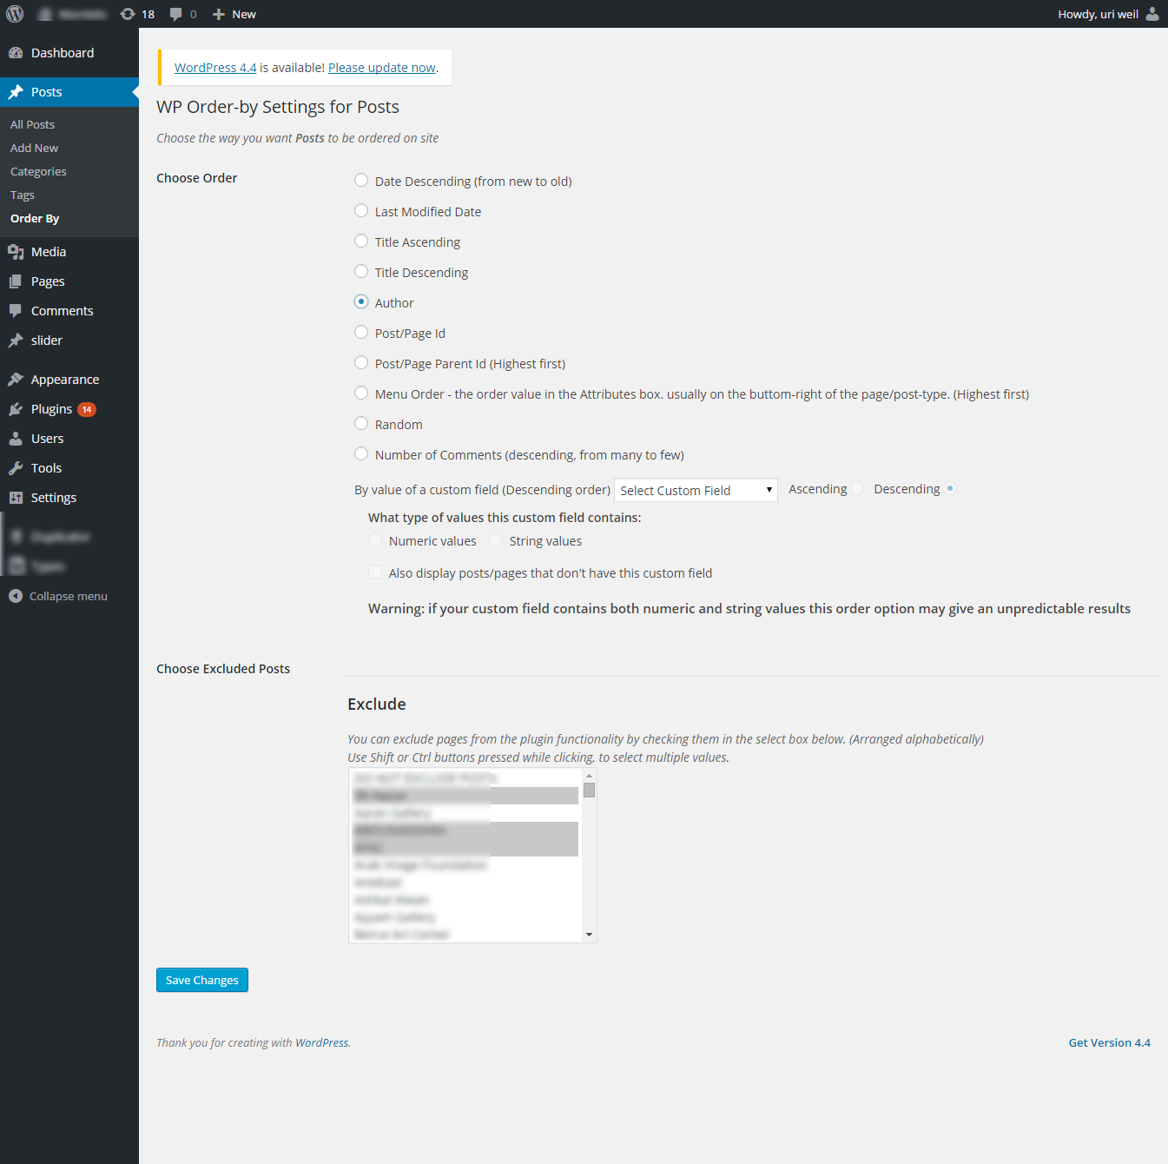The image size is (1168, 1164).
Task: Select Numeric values radio option
Action: coord(375,540)
